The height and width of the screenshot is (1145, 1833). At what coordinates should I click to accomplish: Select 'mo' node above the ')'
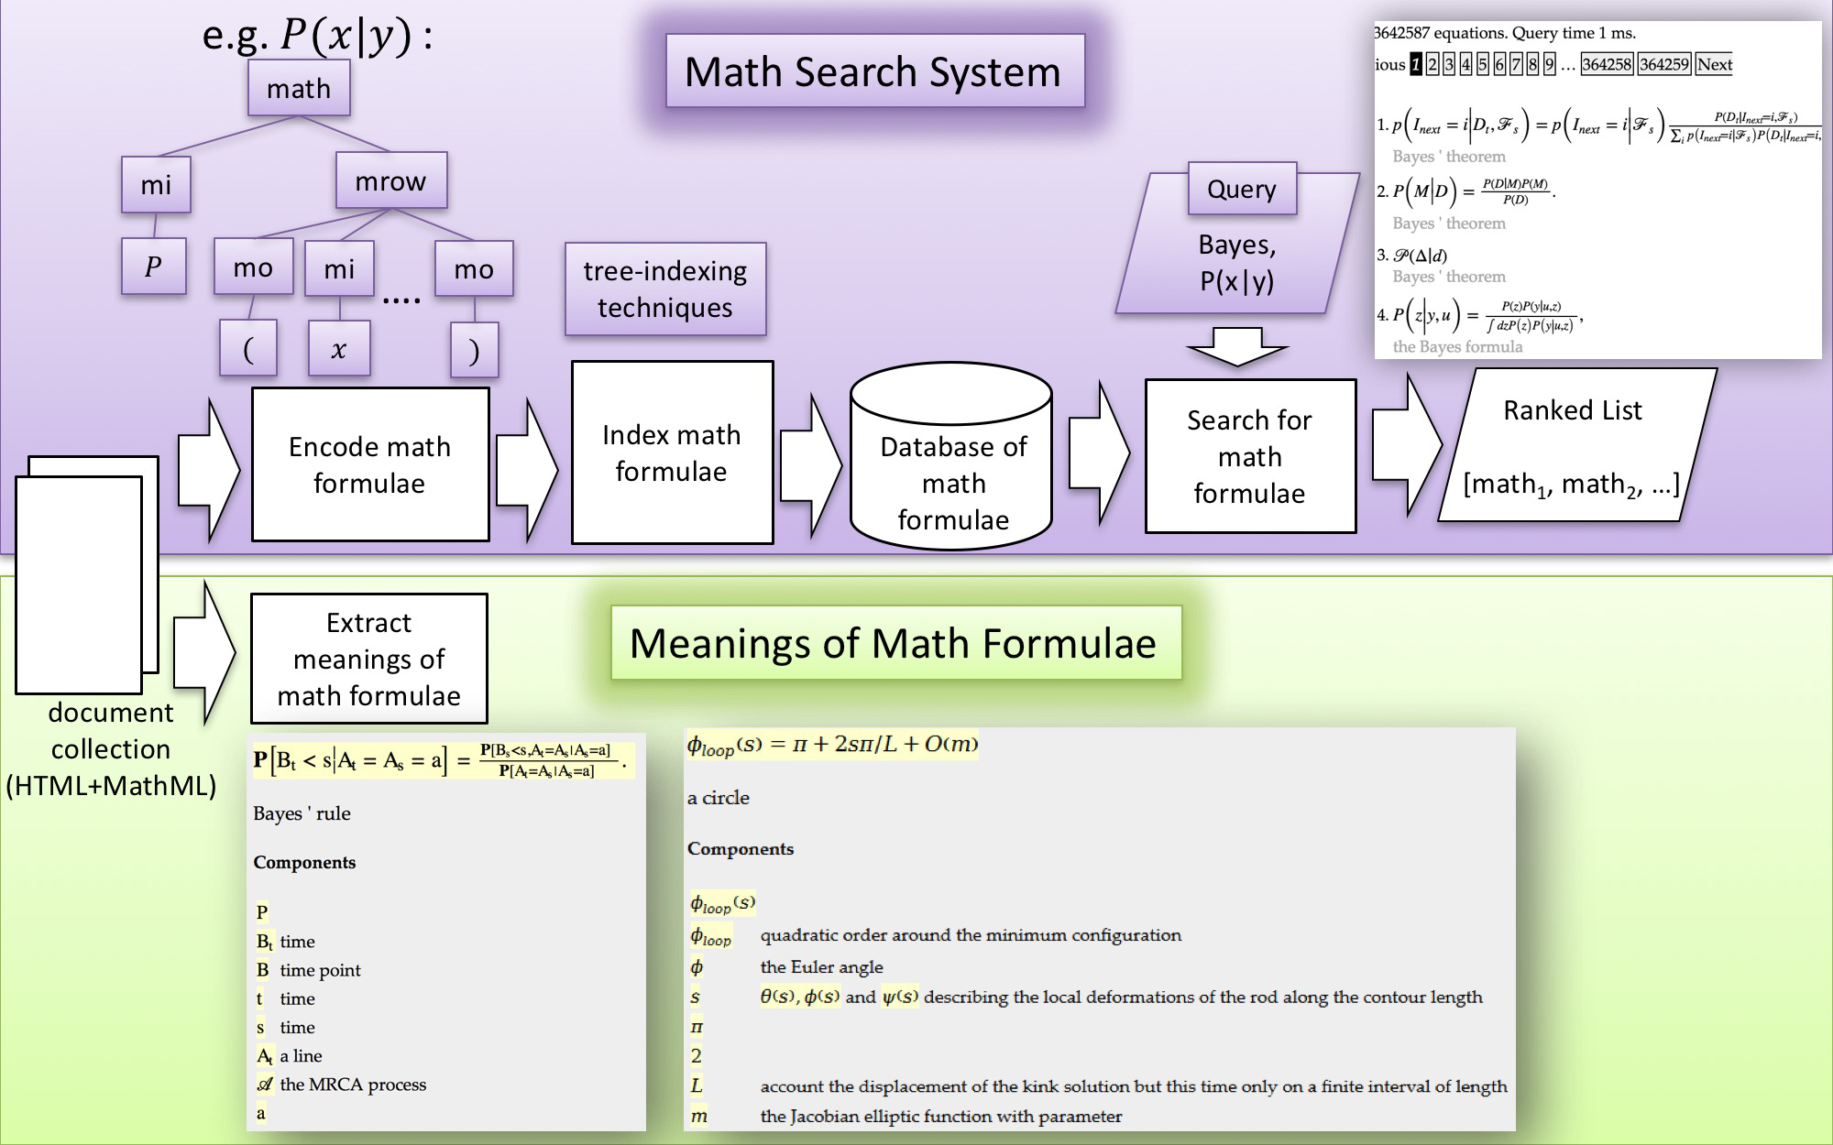pyautogui.click(x=474, y=268)
